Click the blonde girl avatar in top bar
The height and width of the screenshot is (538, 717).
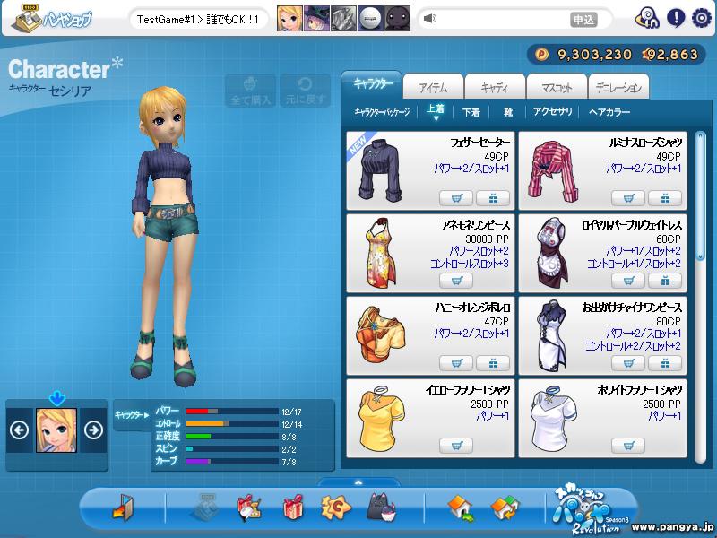tap(289, 18)
